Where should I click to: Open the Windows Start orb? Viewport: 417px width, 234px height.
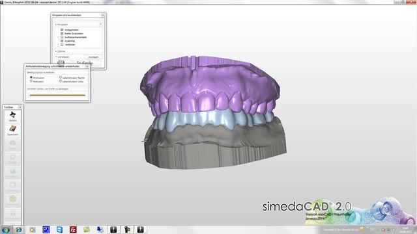pos(6,229)
